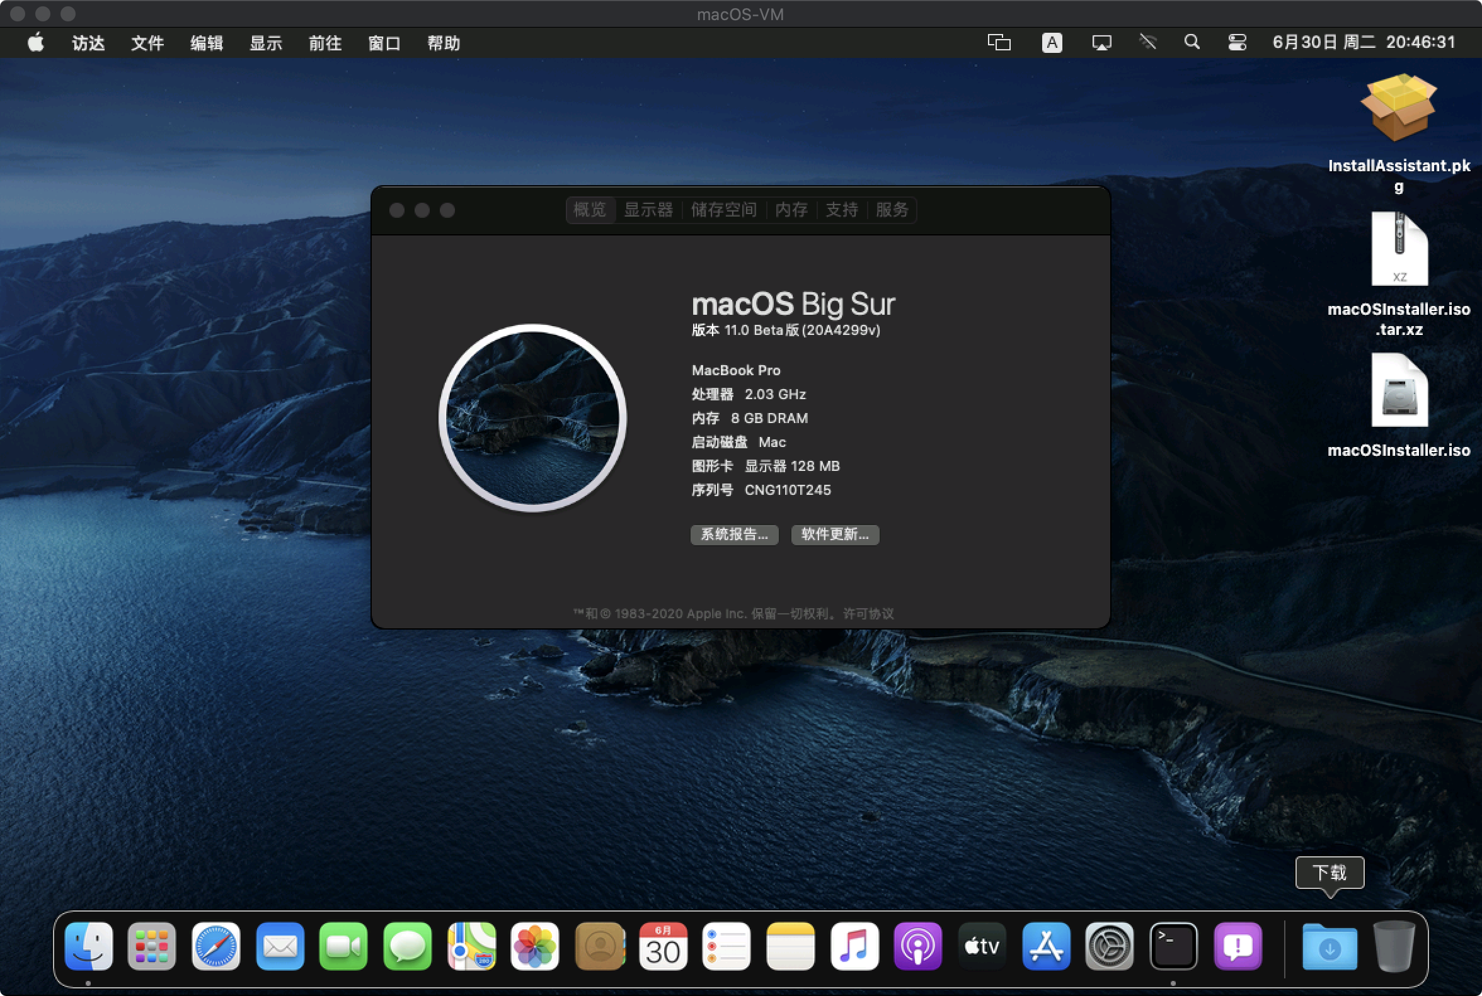
Task: Open Messages in the Dock
Action: point(408,946)
